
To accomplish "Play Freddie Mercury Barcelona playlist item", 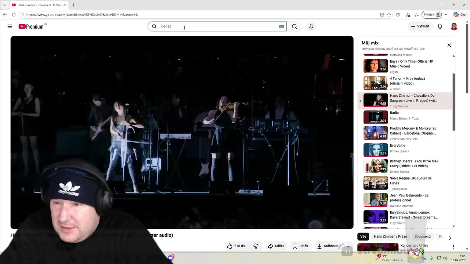I will (405, 133).
